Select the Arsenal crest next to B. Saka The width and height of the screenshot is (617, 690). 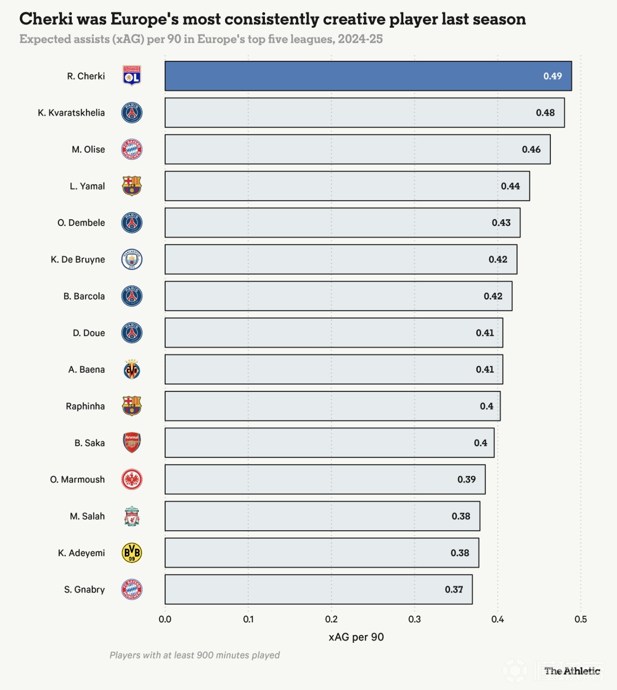tap(132, 443)
